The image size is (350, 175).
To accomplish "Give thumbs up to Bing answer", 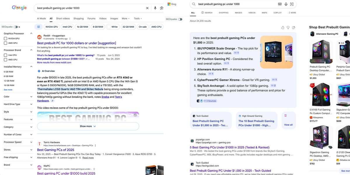I will pos(283,27).
